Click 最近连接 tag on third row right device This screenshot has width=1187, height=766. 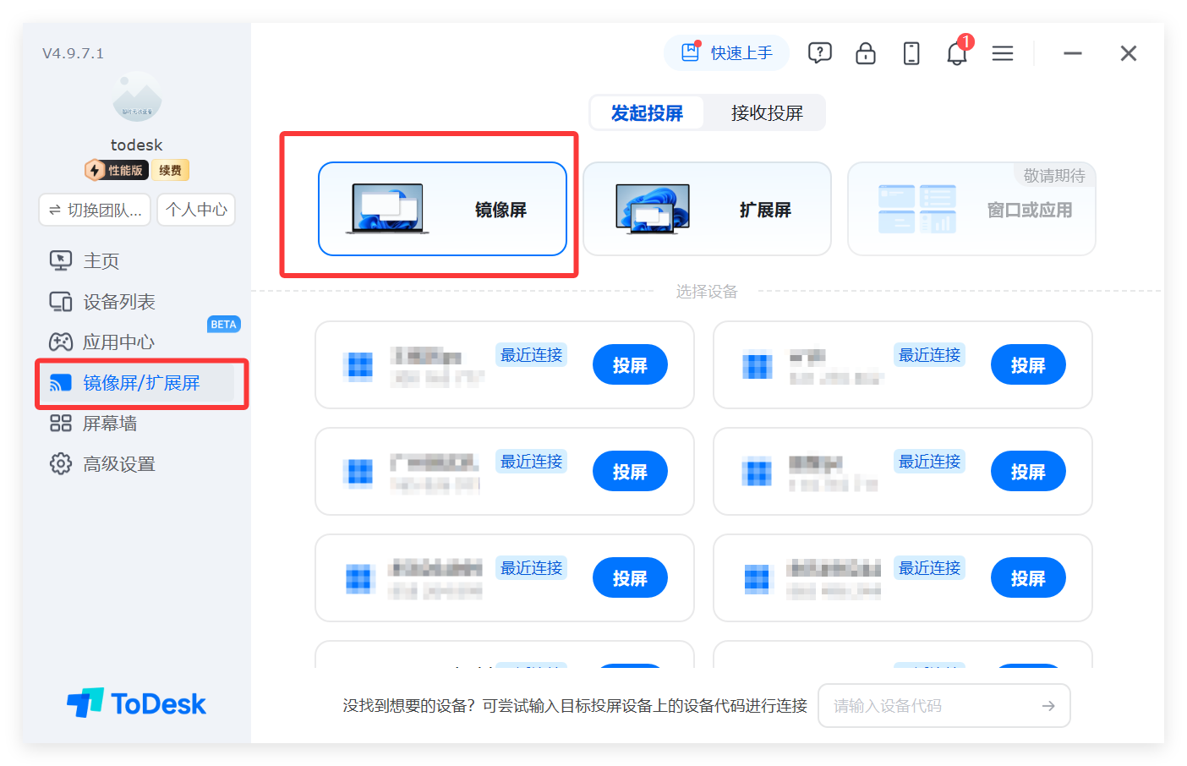coord(929,567)
